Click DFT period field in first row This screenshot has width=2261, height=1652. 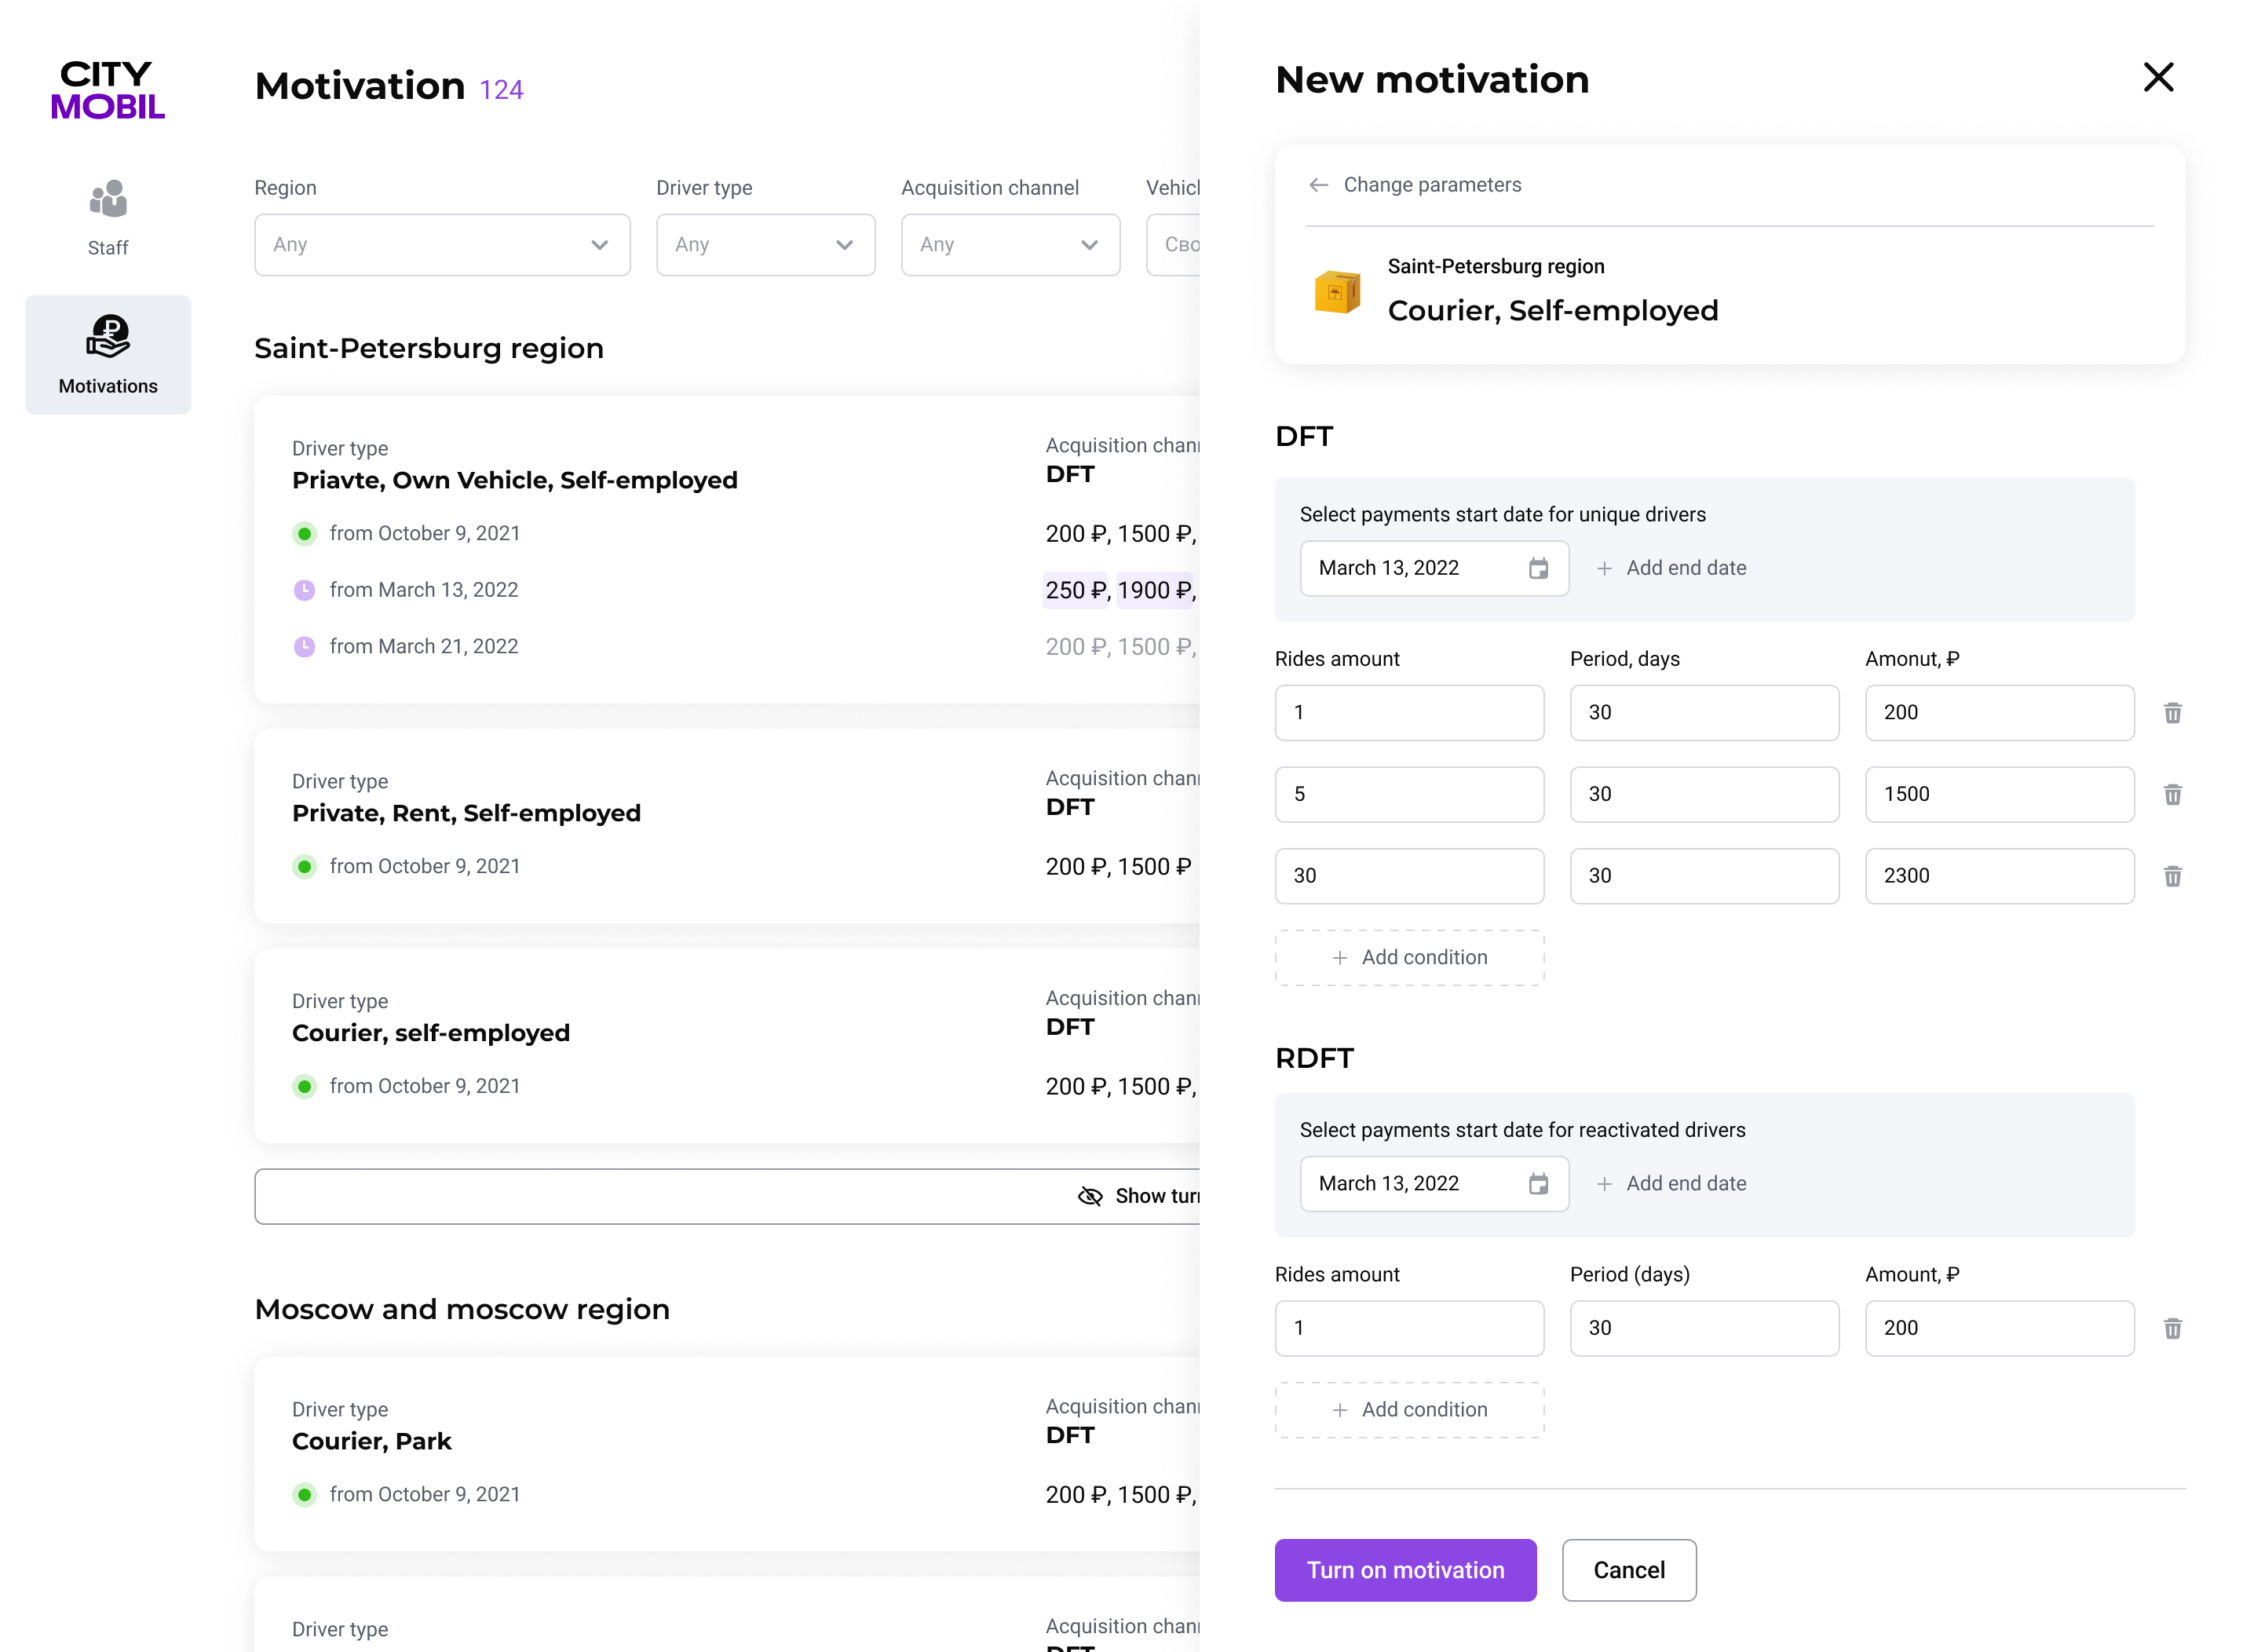click(x=1704, y=713)
